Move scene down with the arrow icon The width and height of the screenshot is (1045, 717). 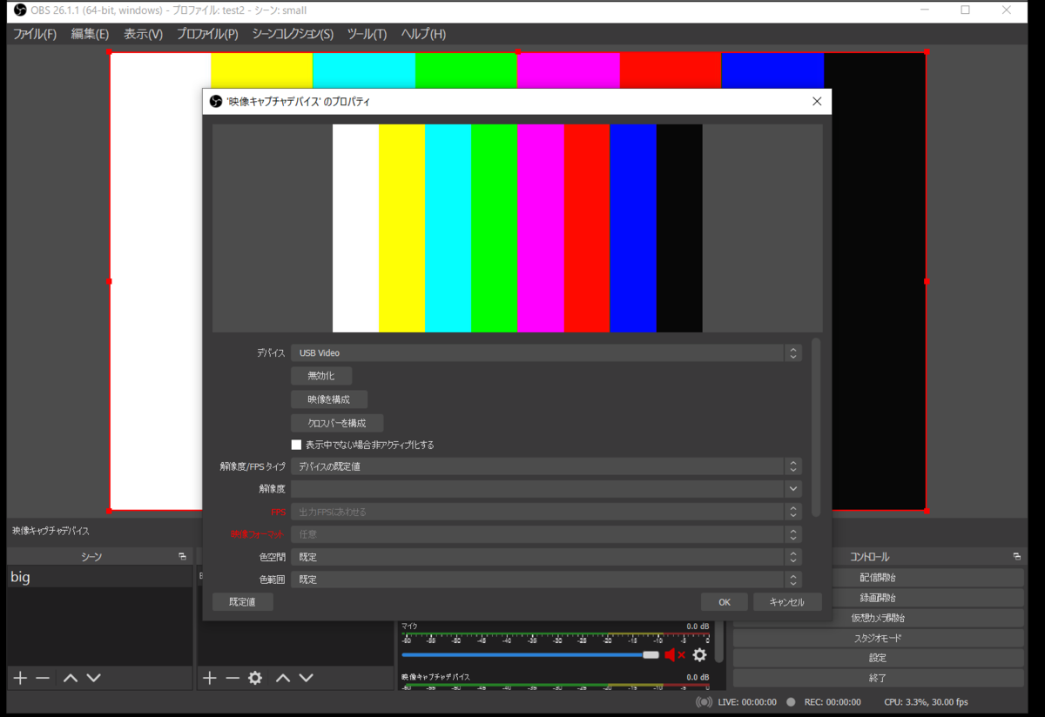tap(94, 678)
